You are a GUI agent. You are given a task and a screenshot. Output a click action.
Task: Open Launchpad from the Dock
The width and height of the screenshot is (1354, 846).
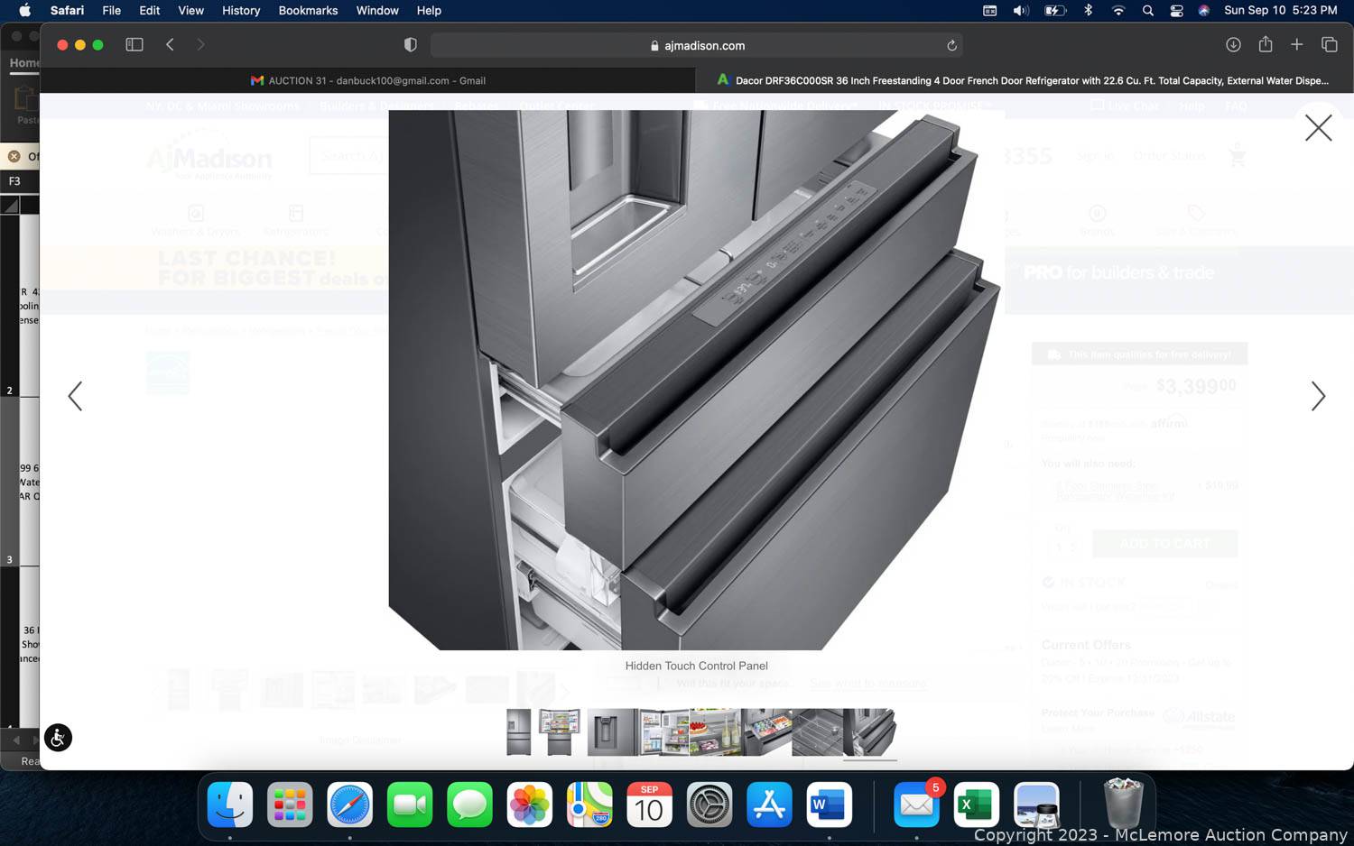click(290, 805)
